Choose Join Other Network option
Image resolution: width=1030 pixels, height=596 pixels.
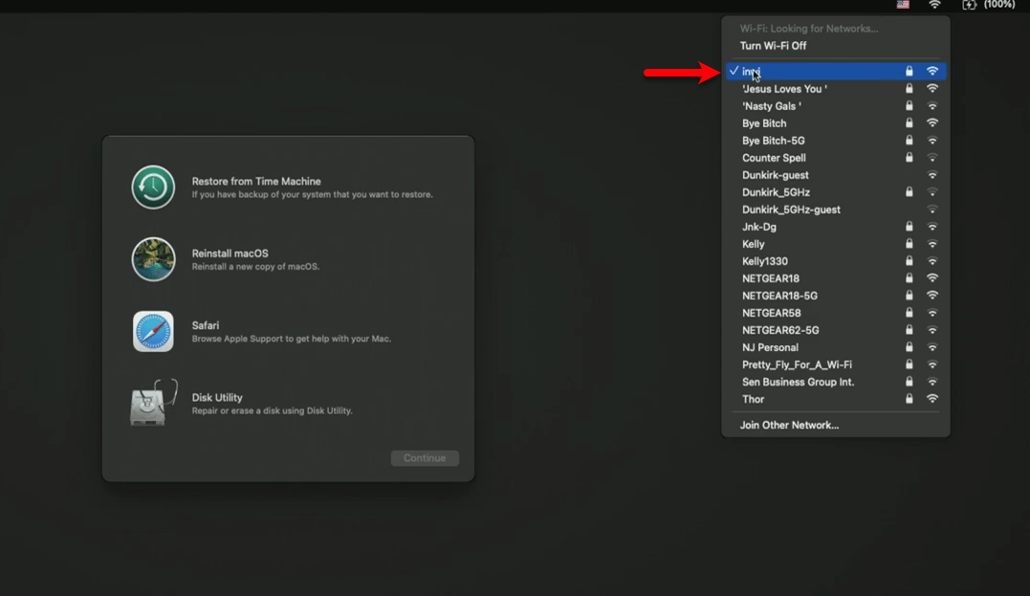tap(789, 425)
